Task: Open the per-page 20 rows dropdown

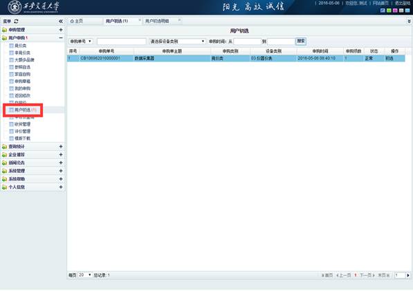Action: click(x=85, y=275)
